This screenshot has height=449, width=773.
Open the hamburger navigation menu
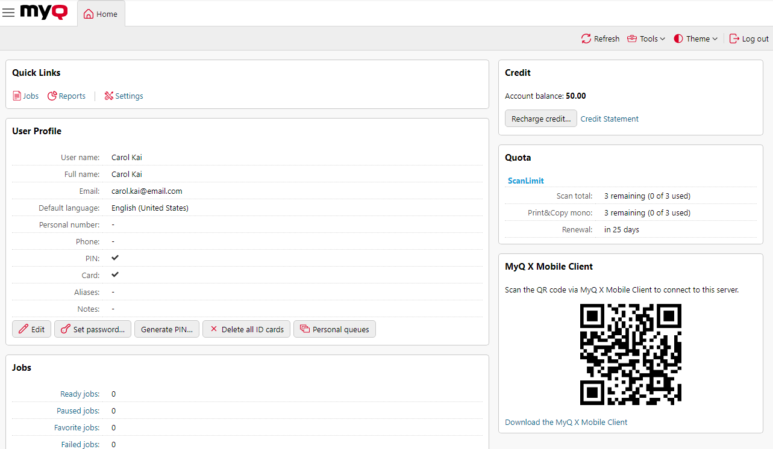(8, 12)
